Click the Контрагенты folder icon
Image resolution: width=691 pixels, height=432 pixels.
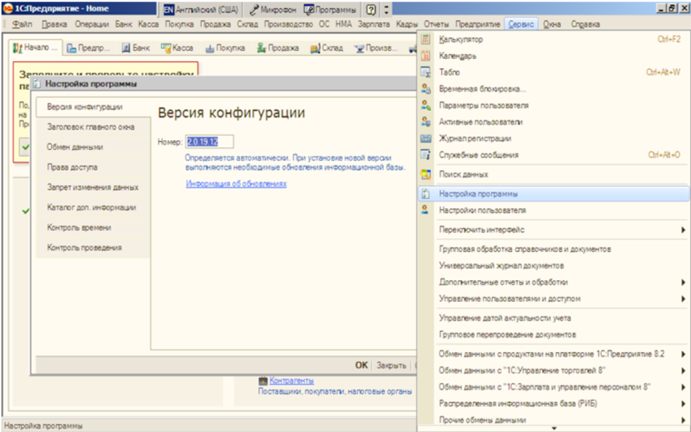pos(263,381)
